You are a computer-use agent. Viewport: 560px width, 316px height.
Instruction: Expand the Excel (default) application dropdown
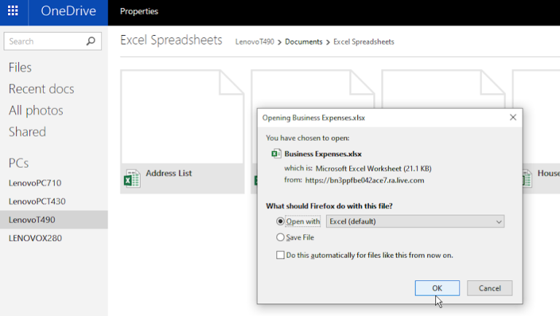415,222
